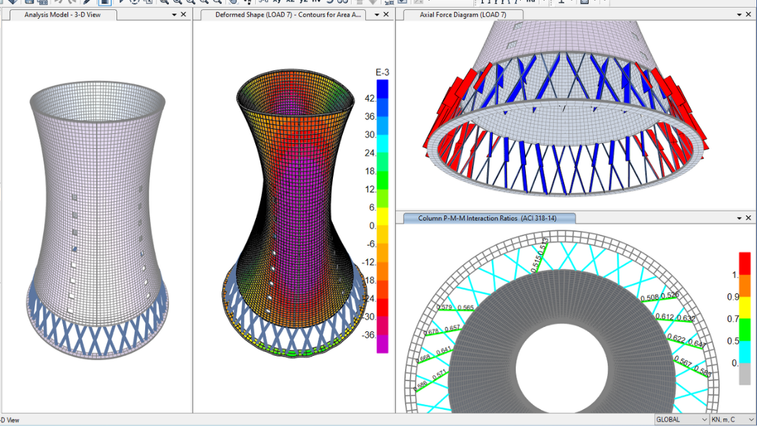
Task: Expand the Analysis Model pane dropdown arrow
Action: point(173,14)
